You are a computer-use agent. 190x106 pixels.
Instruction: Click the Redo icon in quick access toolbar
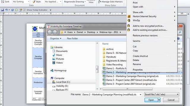pos(12,10)
